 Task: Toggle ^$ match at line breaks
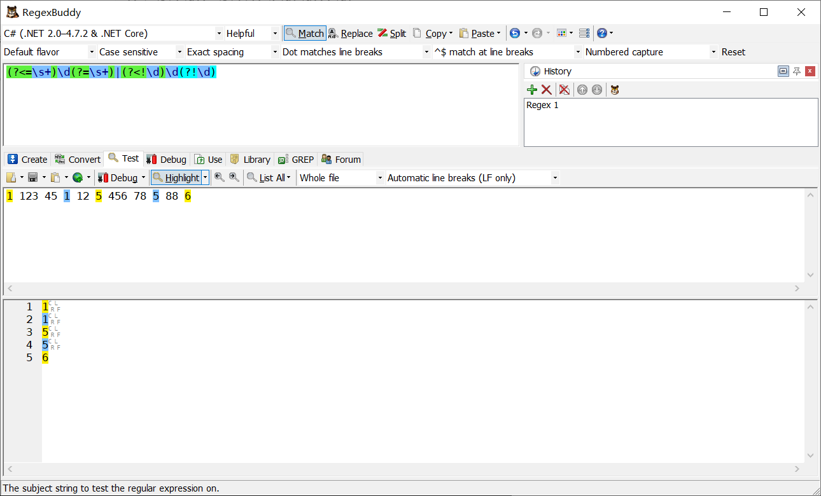point(508,52)
